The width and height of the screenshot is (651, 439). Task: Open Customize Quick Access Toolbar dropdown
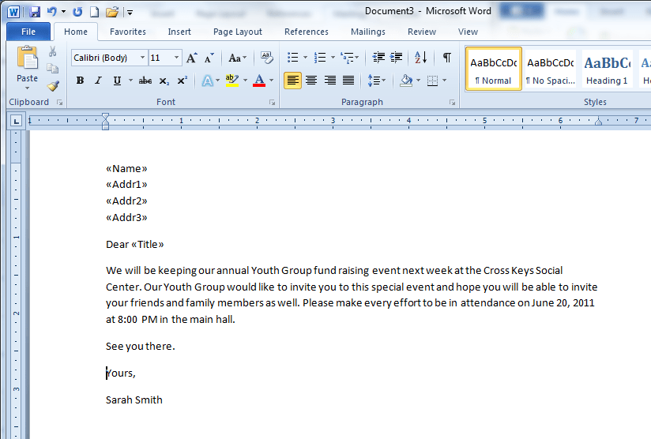pyautogui.click(x=130, y=13)
